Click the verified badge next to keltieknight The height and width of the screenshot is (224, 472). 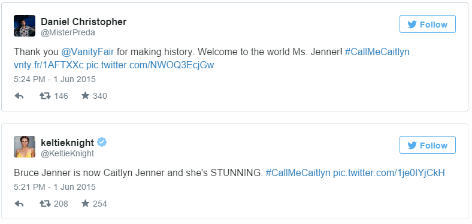pyautogui.click(x=102, y=142)
